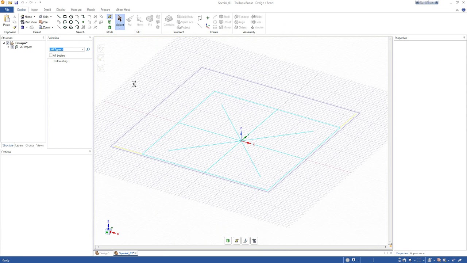Image resolution: width=467 pixels, height=263 pixels.
Task: Select the Line sketch tool
Action: click(59, 17)
